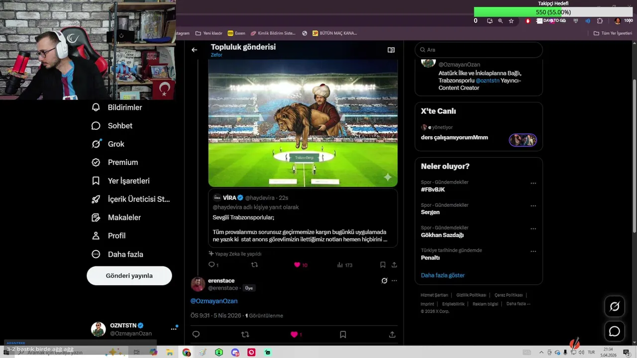
Task: Open the Sergen trending topic
Action: [x=430, y=212]
